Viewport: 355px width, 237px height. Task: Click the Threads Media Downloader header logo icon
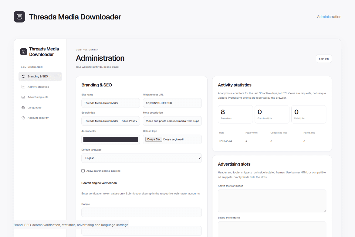coord(19,17)
